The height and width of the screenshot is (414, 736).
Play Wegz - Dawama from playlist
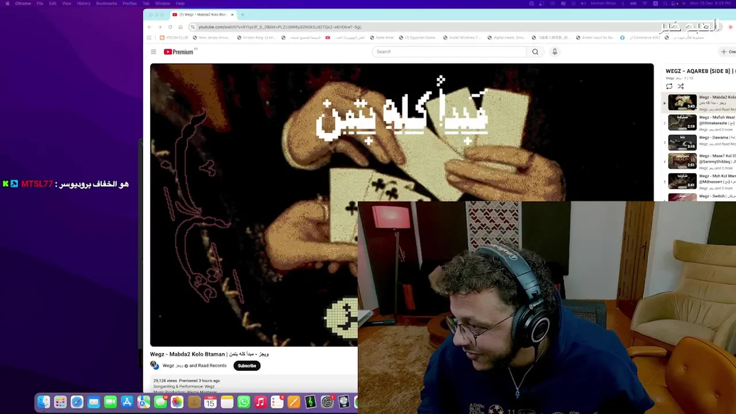coord(683,142)
